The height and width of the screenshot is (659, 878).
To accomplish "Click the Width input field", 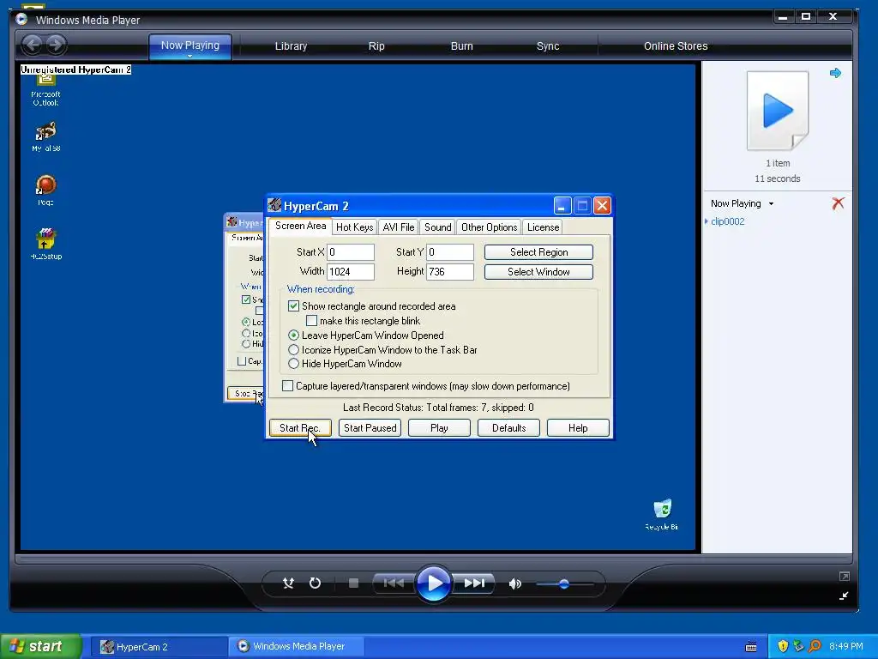I will tap(351, 272).
